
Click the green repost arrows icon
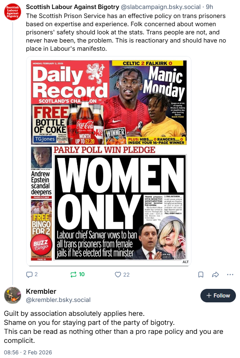click(x=73, y=275)
